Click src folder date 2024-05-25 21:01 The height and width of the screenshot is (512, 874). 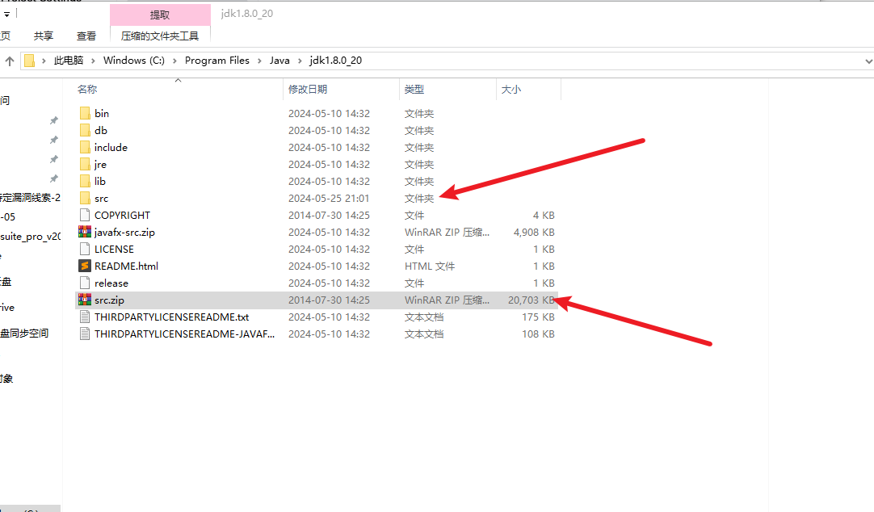(329, 199)
